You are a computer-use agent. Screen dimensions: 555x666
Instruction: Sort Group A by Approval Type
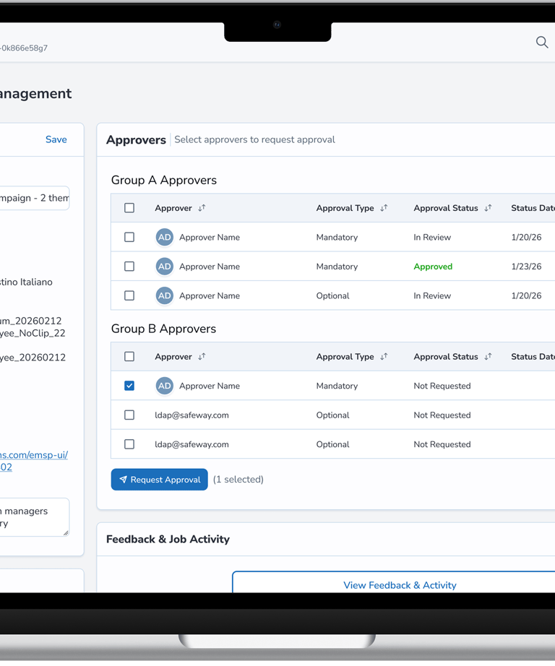pyautogui.click(x=384, y=208)
